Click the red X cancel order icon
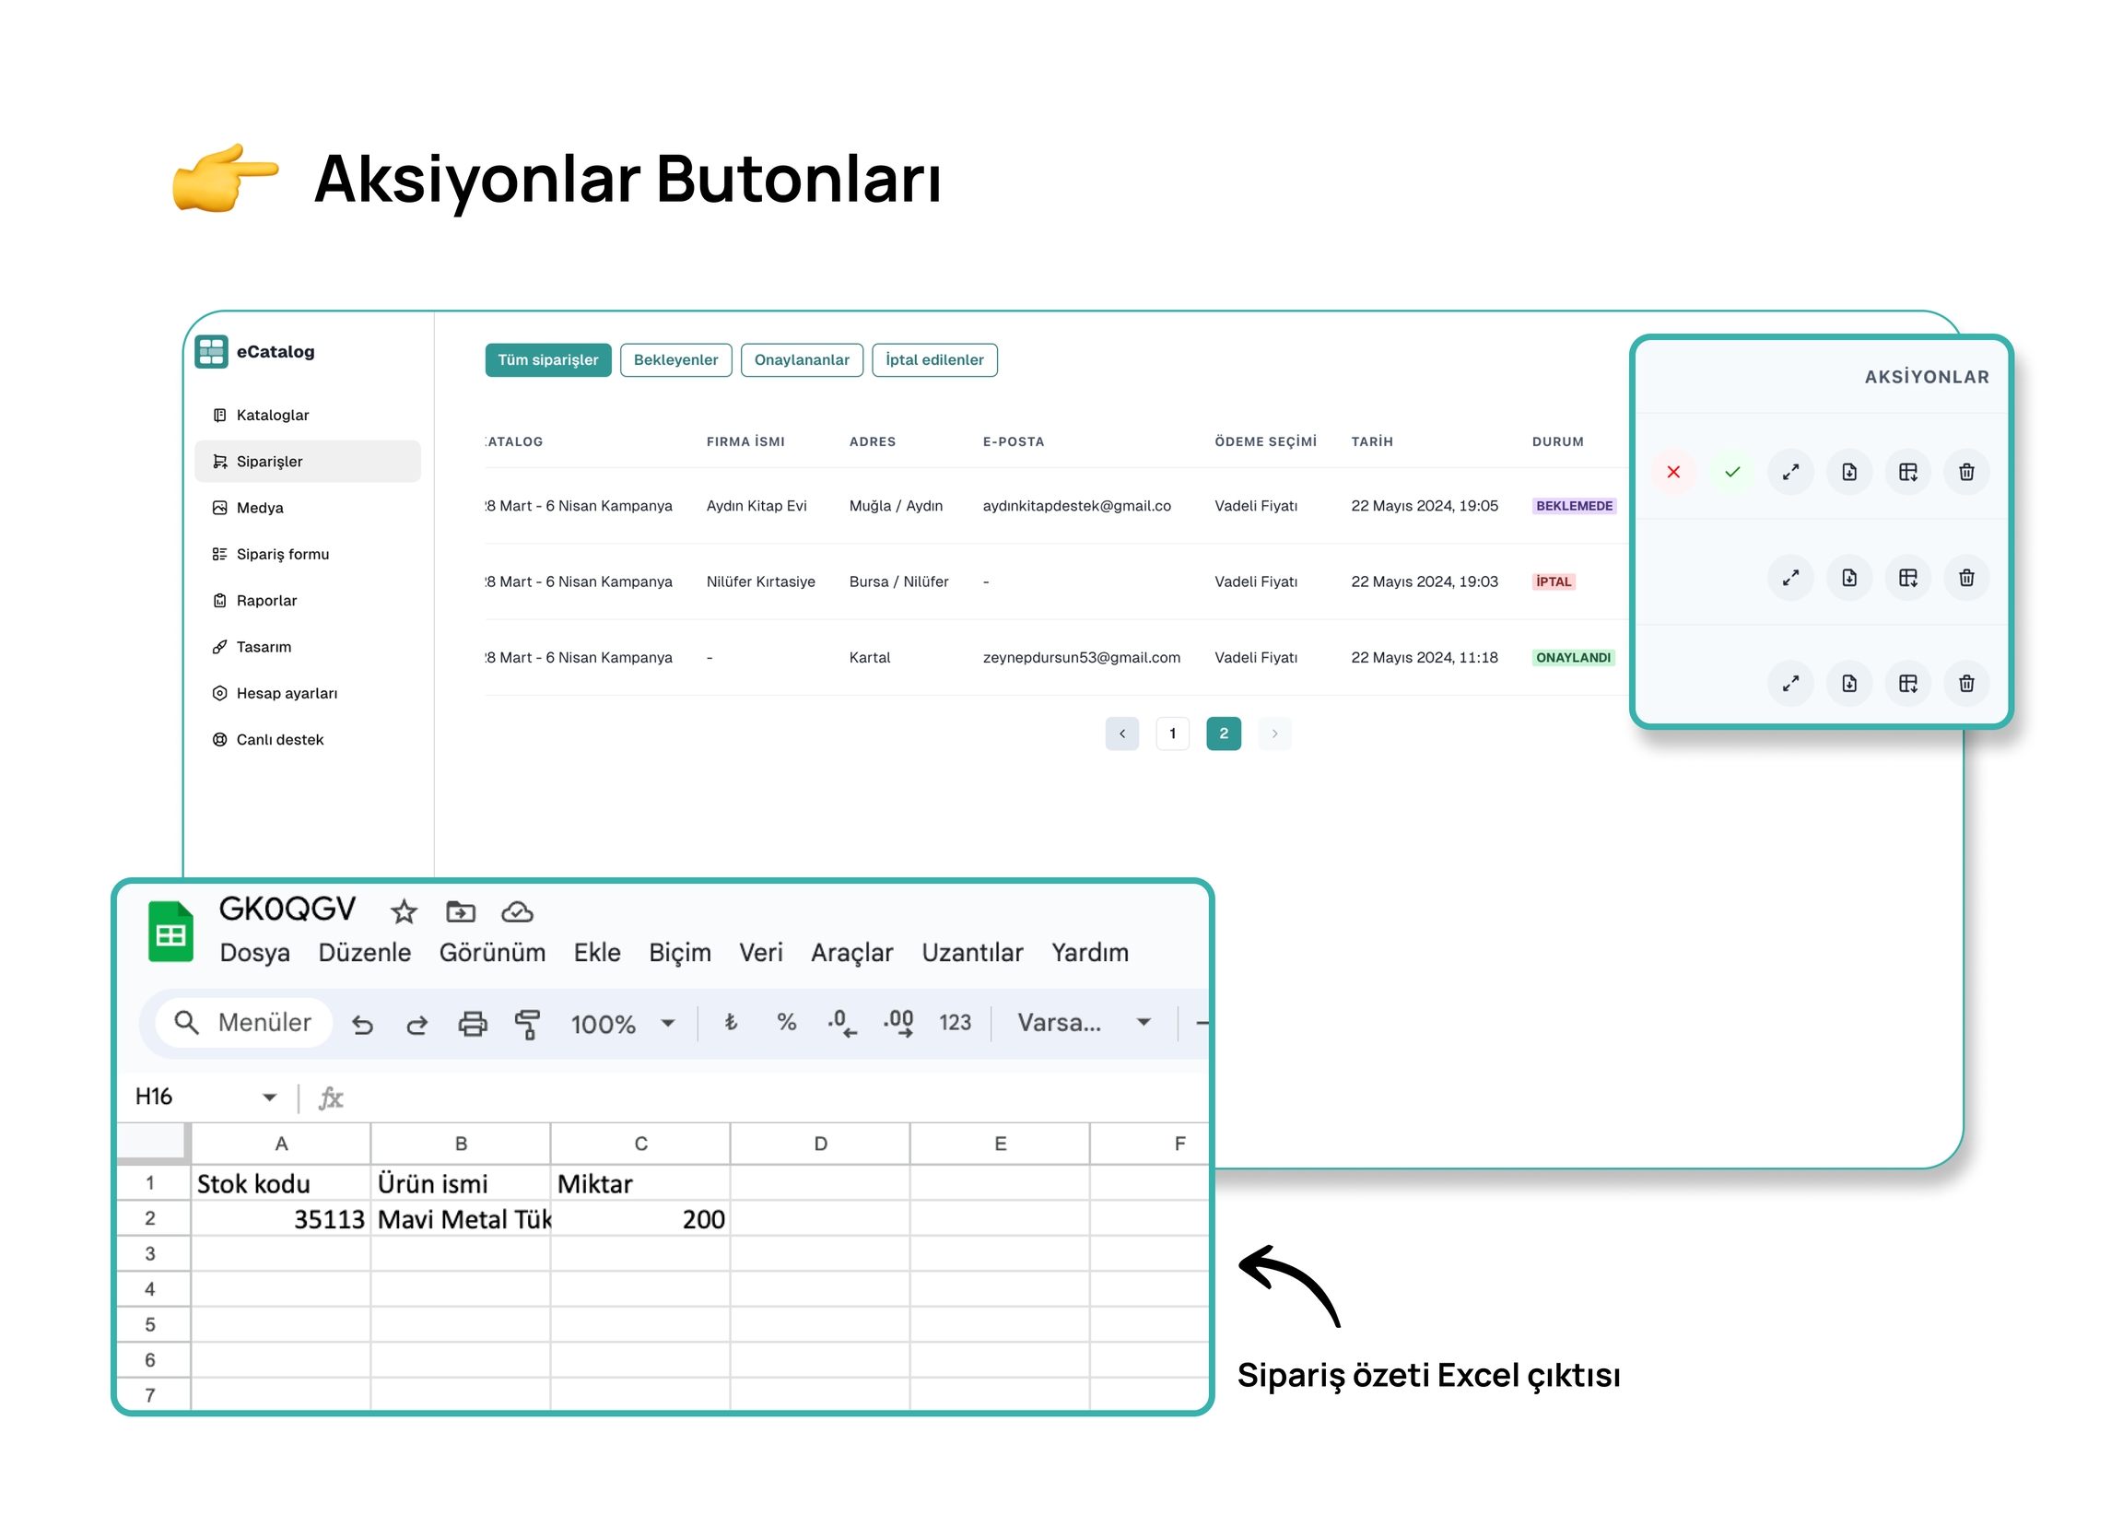Image resolution: width=2123 pixels, height=1538 pixels. pyautogui.click(x=1672, y=472)
